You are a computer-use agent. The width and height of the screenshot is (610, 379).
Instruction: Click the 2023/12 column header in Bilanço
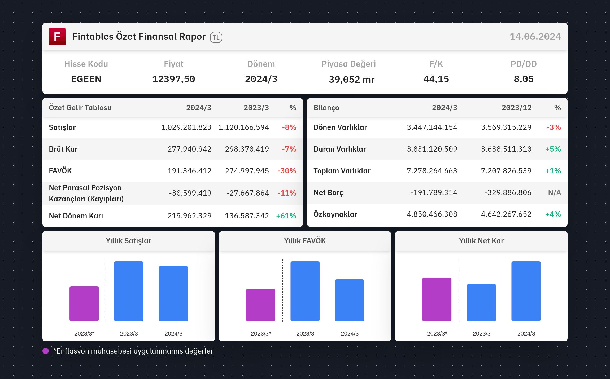(517, 108)
